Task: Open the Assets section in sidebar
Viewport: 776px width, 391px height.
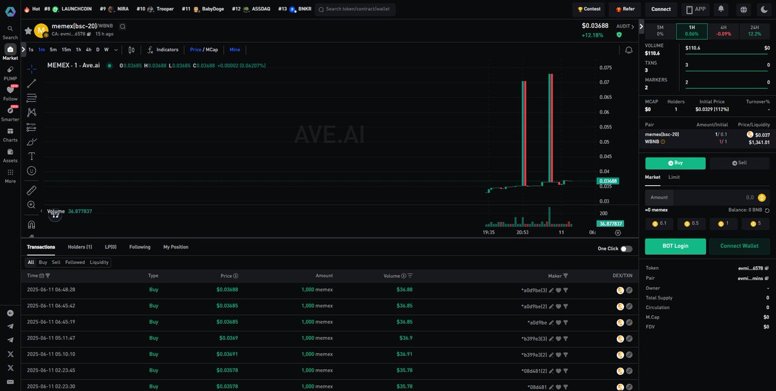Action: pos(10,155)
